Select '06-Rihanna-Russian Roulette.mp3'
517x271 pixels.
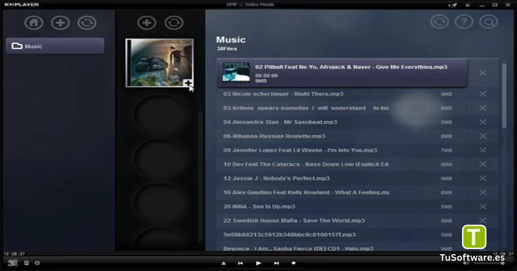point(274,136)
